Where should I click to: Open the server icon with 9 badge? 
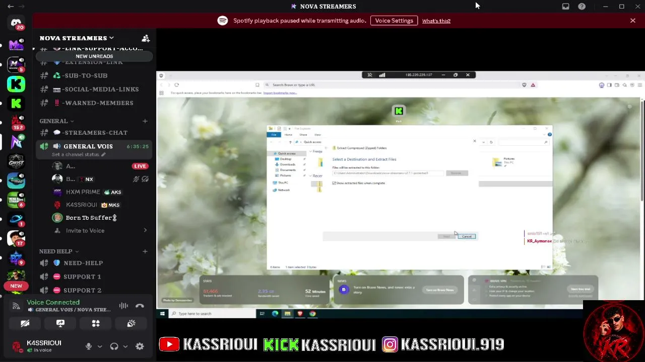[16, 257]
